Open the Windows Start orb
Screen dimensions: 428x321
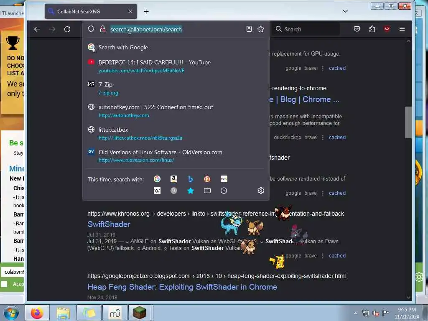click(11, 313)
